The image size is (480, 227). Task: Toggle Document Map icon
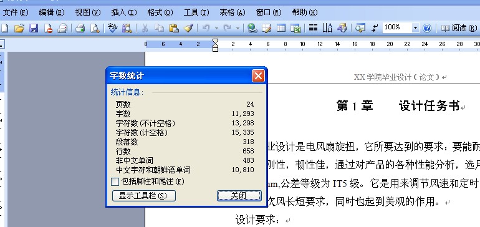point(360,29)
